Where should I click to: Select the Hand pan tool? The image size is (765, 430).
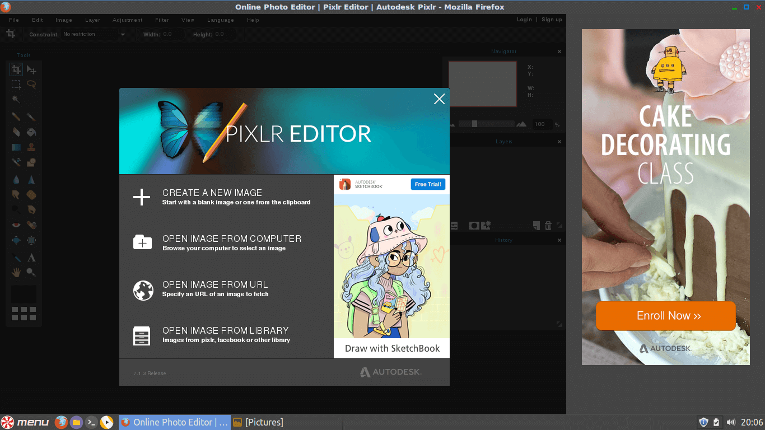[x=16, y=273]
